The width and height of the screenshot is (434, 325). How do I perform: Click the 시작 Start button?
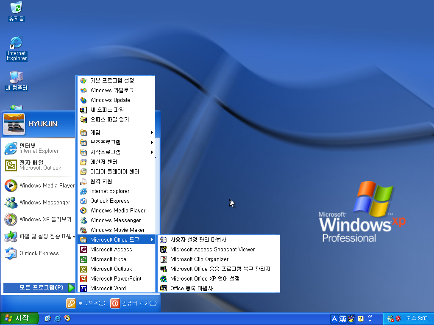[19, 319]
